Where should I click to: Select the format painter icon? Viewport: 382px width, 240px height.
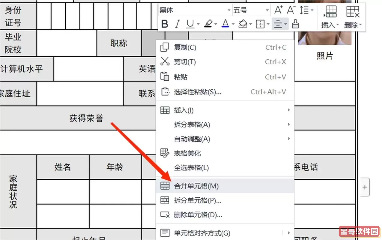point(295,24)
